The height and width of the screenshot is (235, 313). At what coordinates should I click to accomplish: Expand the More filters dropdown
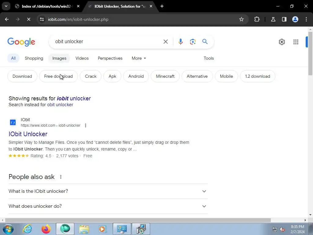139,58
